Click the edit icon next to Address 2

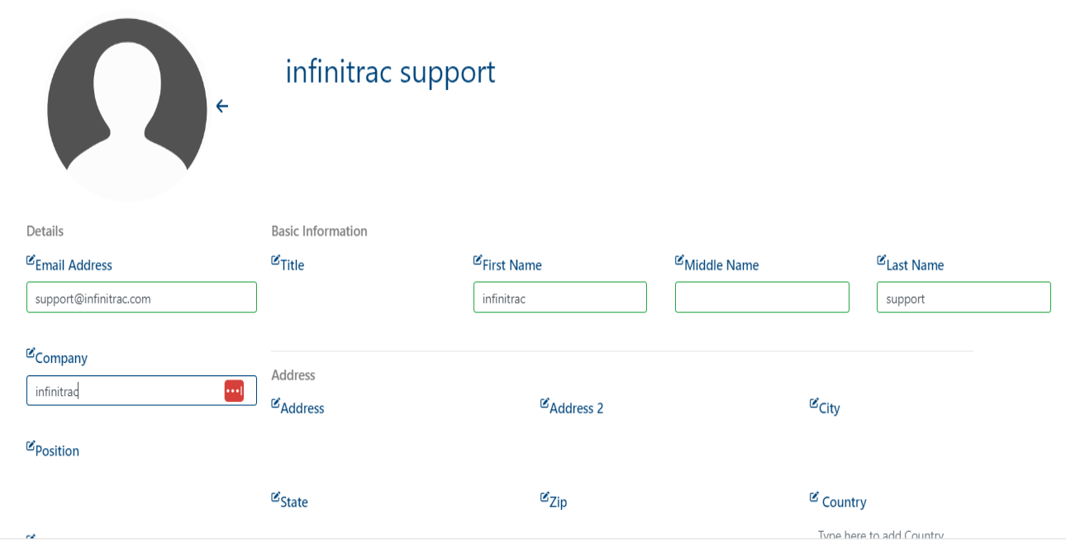coord(545,403)
